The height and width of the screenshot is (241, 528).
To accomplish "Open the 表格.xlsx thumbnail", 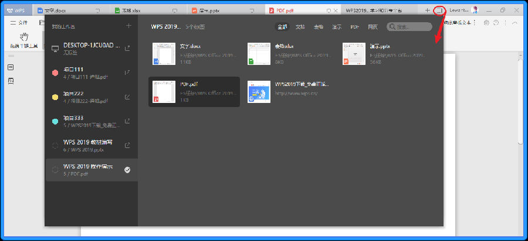I will tap(259, 54).
